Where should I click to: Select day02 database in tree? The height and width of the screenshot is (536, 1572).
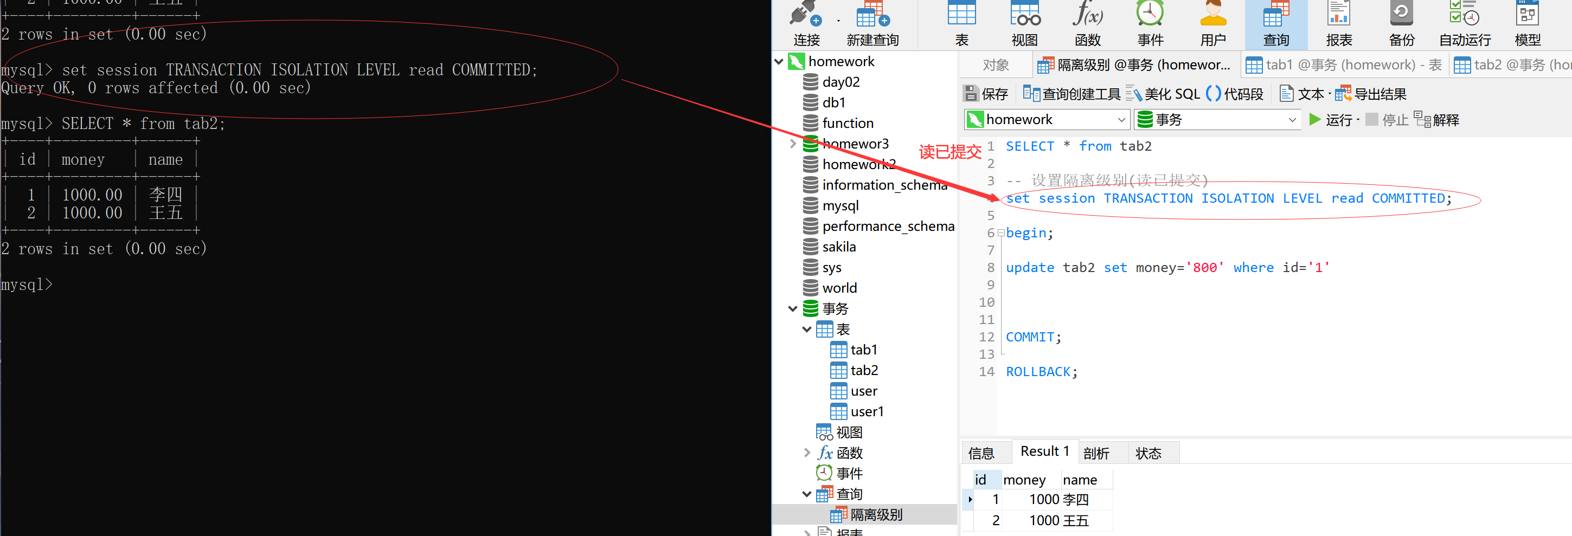coord(840,82)
